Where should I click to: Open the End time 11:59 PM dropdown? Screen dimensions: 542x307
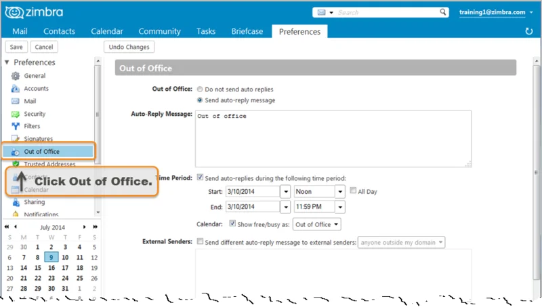click(340, 207)
